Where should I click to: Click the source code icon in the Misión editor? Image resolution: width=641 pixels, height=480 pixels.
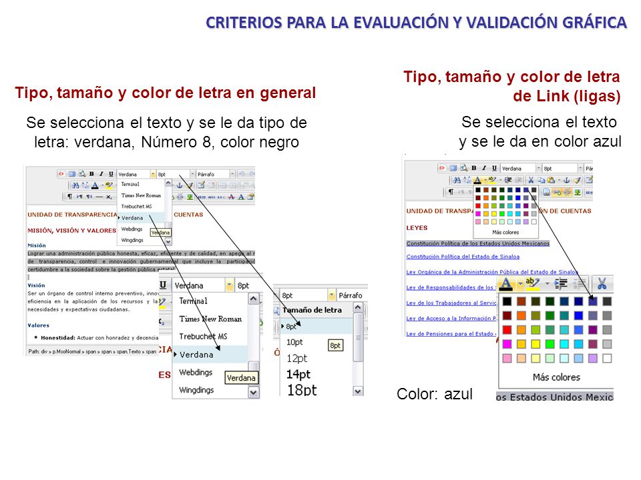tap(61, 174)
